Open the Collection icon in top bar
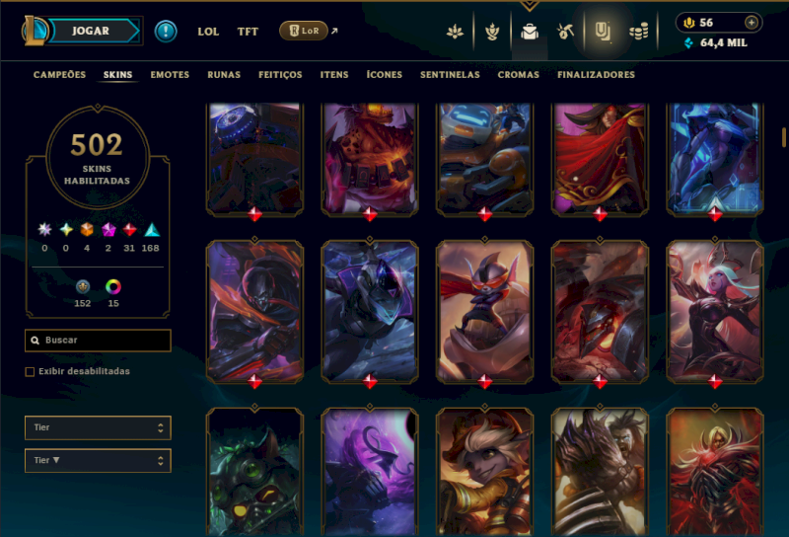This screenshot has height=537, width=789. (x=603, y=32)
